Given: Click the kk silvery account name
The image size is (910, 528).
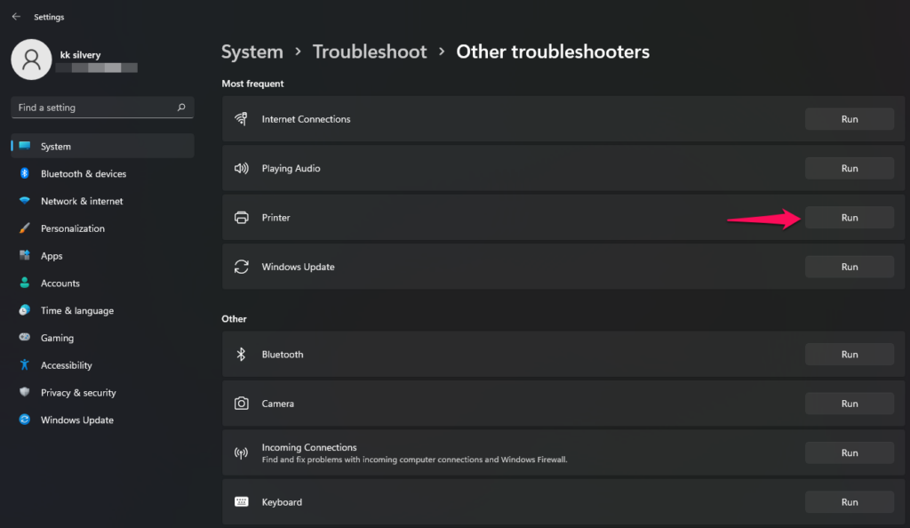Looking at the screenshot, I should pos(80,54).
